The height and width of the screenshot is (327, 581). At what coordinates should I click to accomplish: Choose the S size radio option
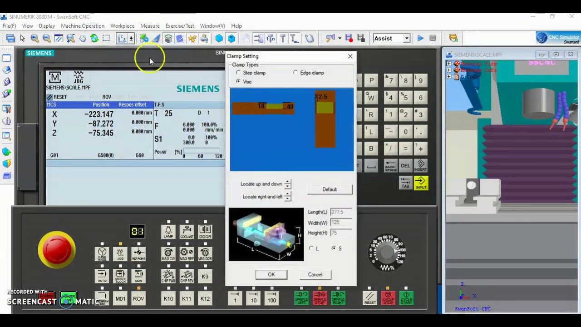[334, 248]
